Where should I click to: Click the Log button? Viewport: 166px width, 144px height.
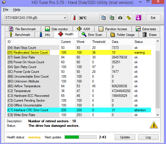pos(148,137)
